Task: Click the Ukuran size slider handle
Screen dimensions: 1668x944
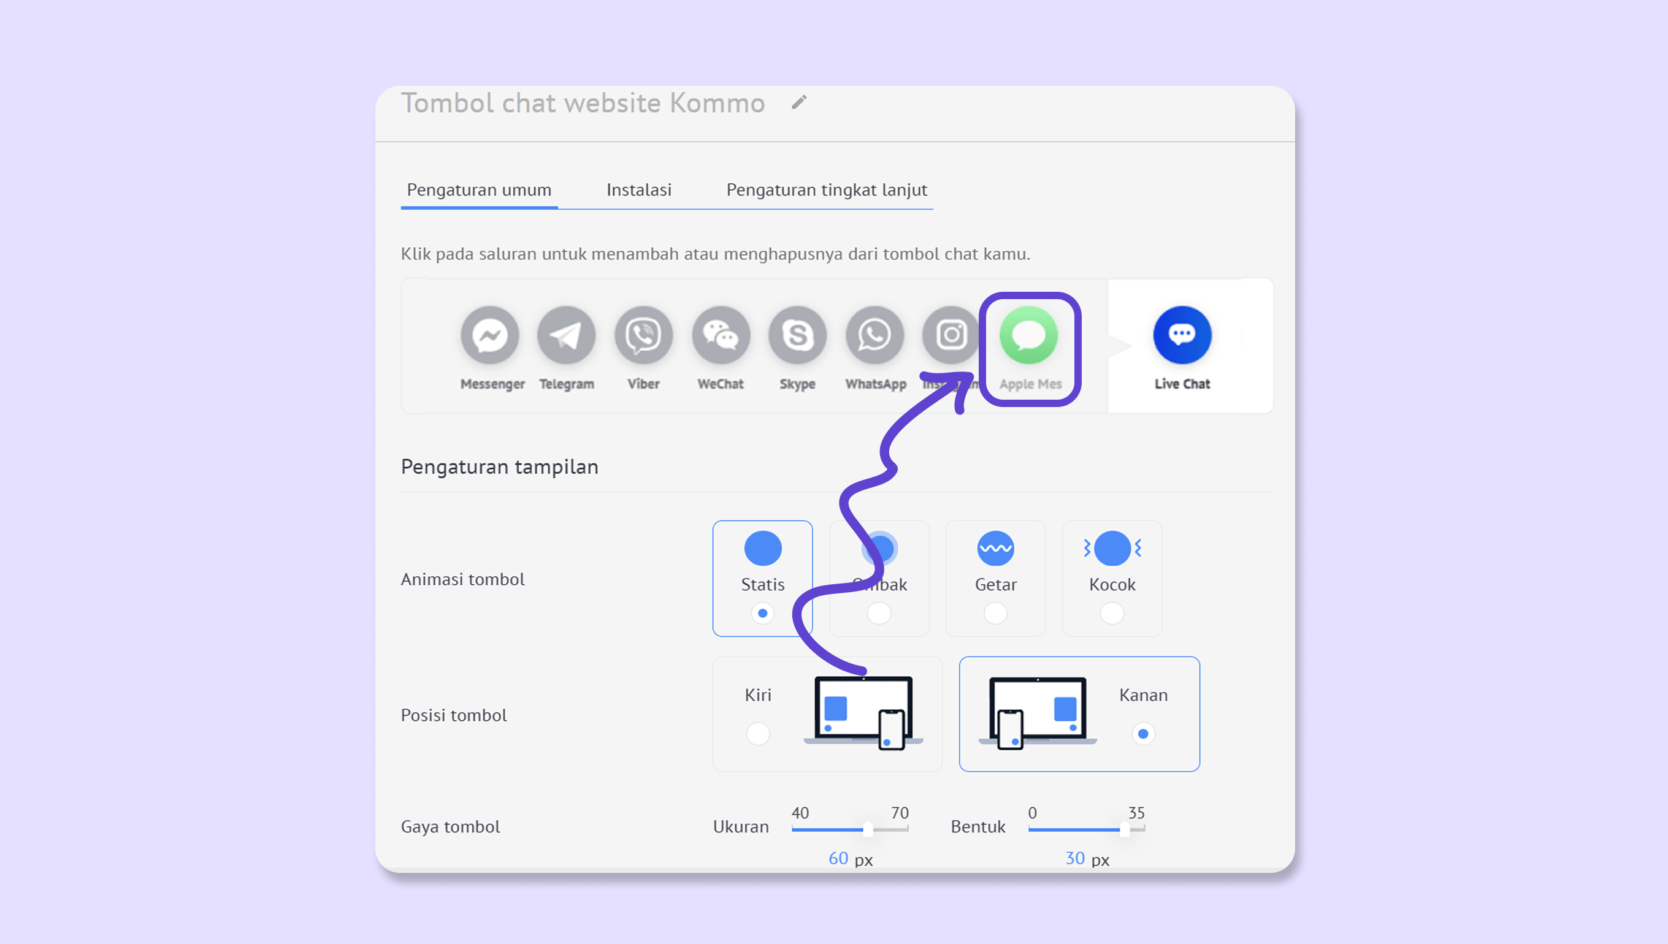Action: [x=868, y=829]
